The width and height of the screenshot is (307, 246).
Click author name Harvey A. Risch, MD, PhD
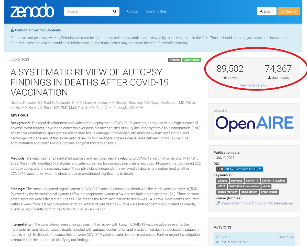pyautogui.click(x=48, y=108)
